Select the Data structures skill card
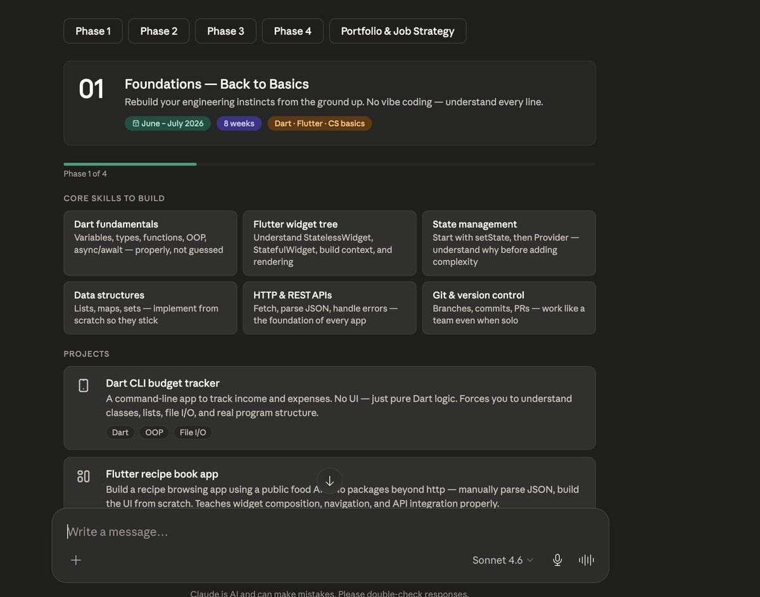The image size is (760, 597). [150, 308]
